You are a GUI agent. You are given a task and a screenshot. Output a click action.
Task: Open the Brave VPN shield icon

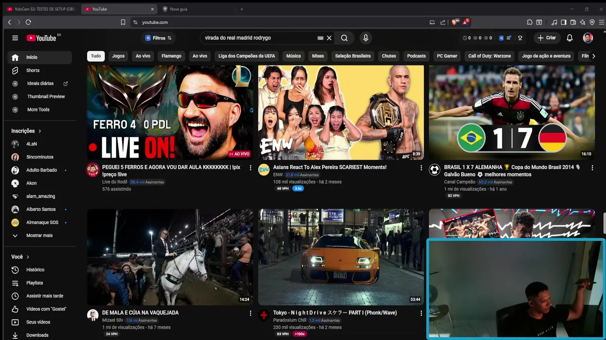click(x=592, y=22)
